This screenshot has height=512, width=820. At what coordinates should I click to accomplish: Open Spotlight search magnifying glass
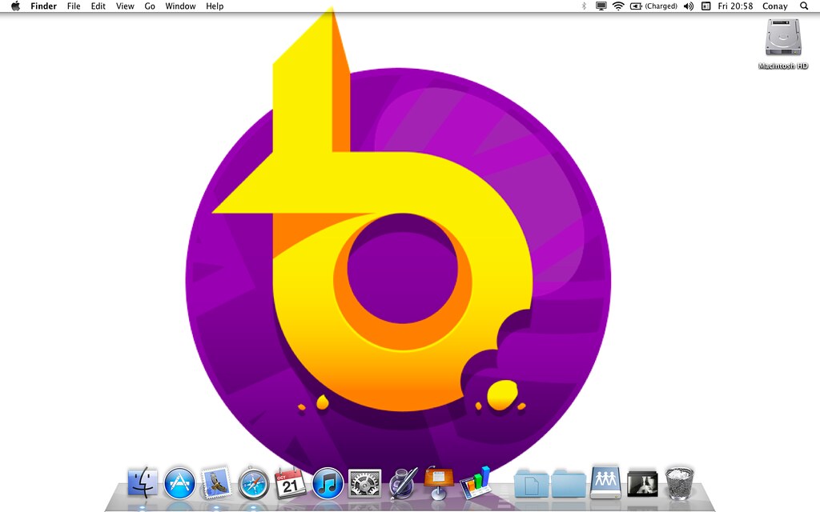click(804, 6)
